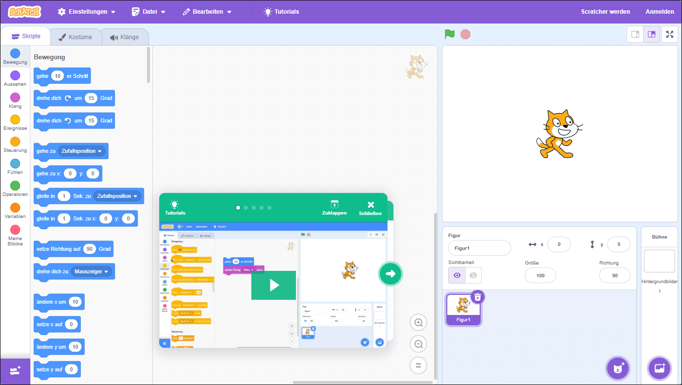
Task: Switch to the Klänge tab
Action: 124,37
